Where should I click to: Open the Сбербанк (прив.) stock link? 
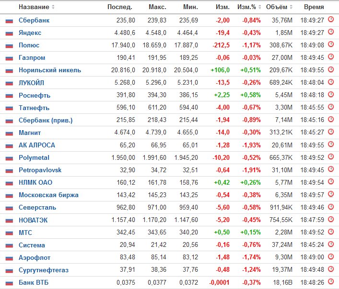click(x=46, y=120)
